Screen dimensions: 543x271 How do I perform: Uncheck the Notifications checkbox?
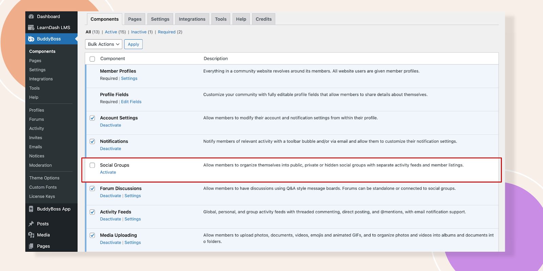click(x=92, y=142)
